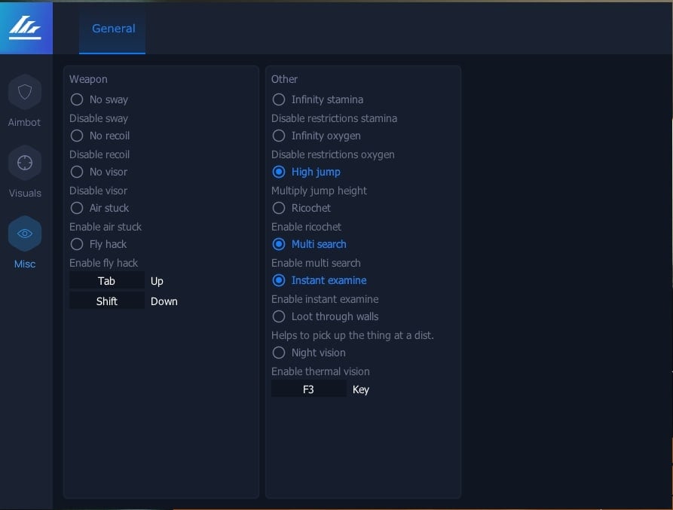Click the logo icon in top-left corner
The width and height of the screenshot is (673, 510).
[x=26, y=28]
